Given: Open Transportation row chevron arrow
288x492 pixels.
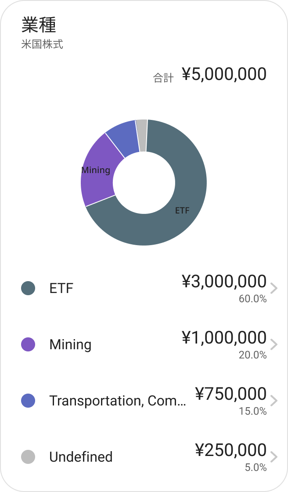Looking at the screenshot, I should click(x=274, y=401).
